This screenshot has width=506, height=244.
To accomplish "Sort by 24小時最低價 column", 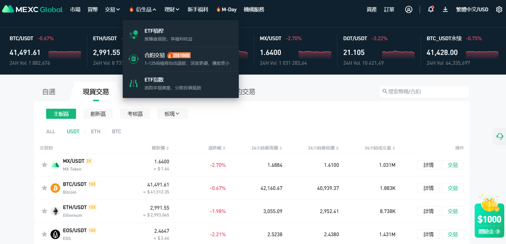I will [323, 148].
